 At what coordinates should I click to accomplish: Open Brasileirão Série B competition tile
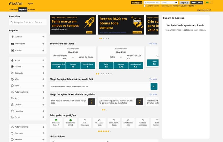(71, 123)
